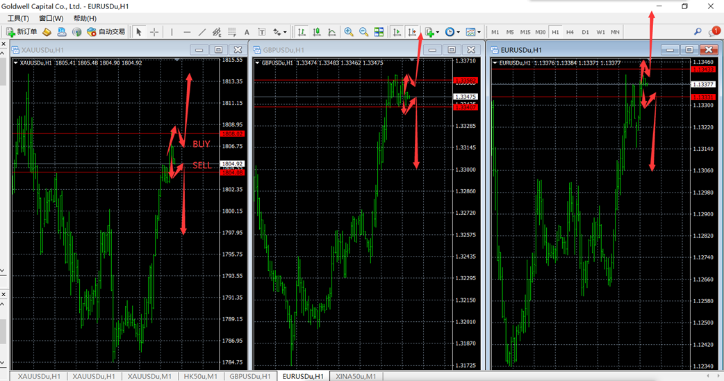724x381 pixels.
Task: Pick the trendline drawing tool
Action: pyautogui.click(x=202, y=32)
